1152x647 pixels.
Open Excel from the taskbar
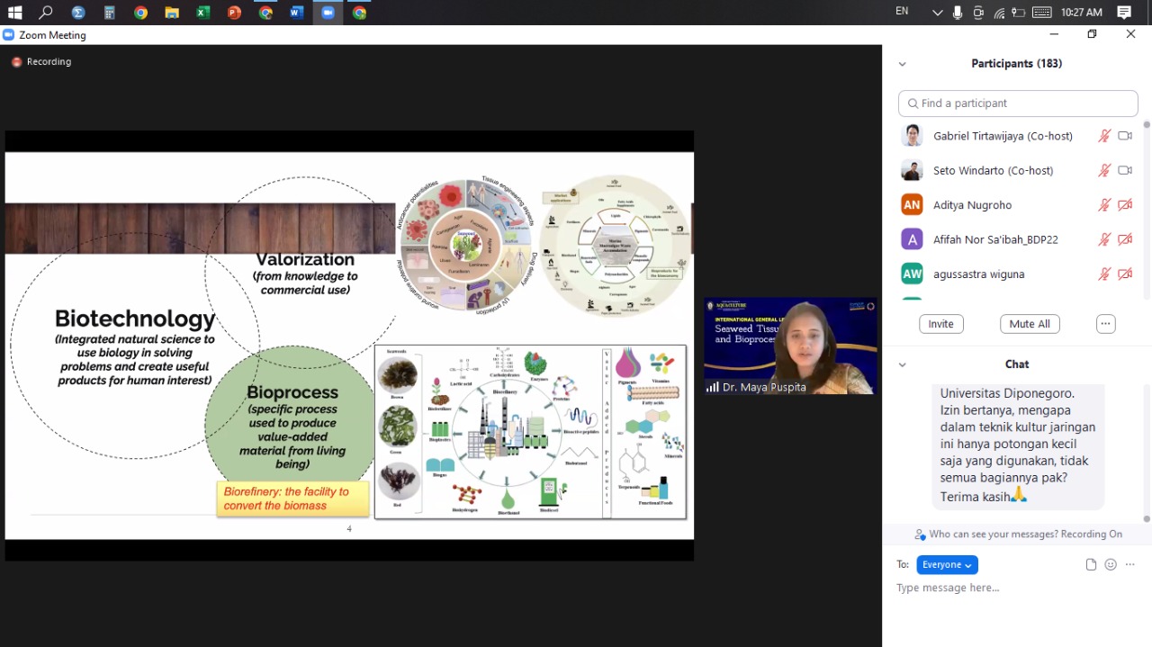203,13
